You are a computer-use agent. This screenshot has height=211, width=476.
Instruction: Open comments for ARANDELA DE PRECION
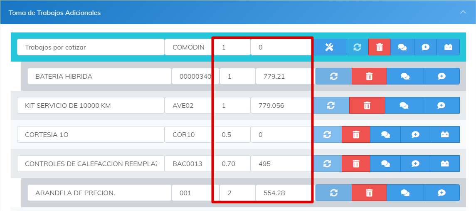coord(405,193)
